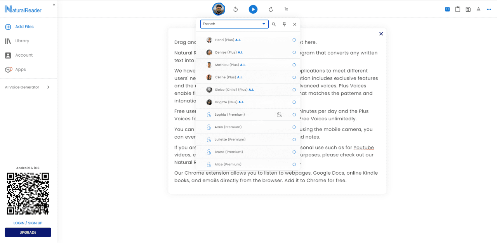497x243 pixels.
Task: Open the three-dot more options menu
Action: coord(489,9)
